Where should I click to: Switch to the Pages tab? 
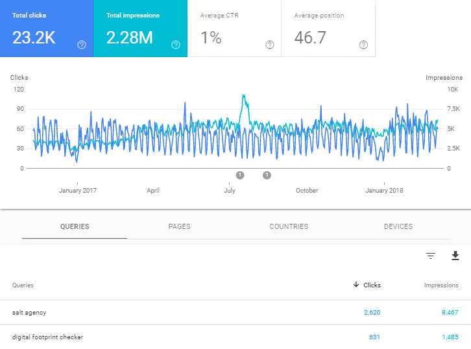pyautogui.click(x=179, y=226)
